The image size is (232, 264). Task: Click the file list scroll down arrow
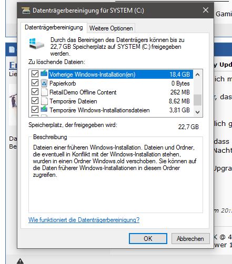point(198,112)
